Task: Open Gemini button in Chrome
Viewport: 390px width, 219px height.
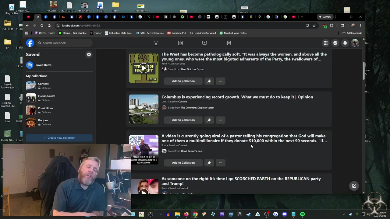Action: click(325, 17)
